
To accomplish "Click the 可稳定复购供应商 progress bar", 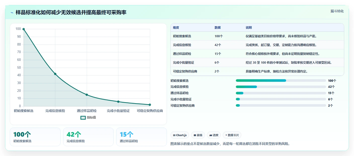I will (x=281, y=106).
